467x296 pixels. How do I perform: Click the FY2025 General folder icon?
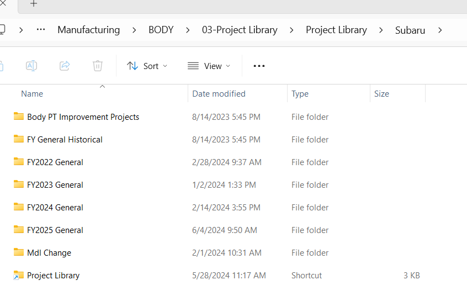tap(19, 230)
